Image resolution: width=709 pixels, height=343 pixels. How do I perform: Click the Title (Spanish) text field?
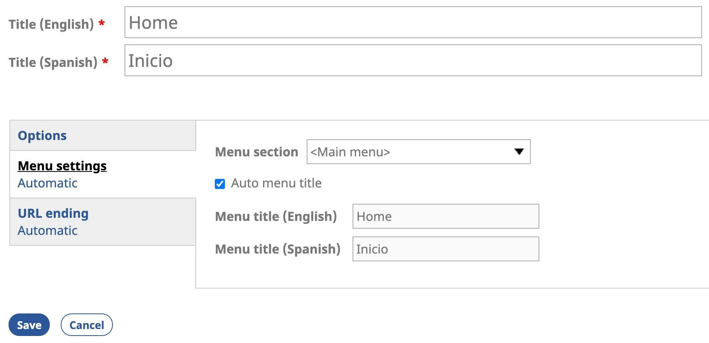pos(412,61)
